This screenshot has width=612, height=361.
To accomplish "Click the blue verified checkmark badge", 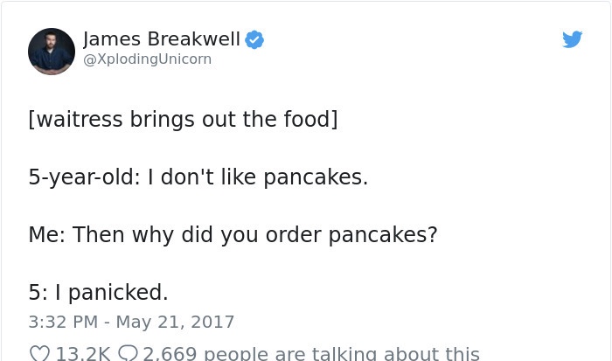I will pyautogui.click(x=254, y=39).
